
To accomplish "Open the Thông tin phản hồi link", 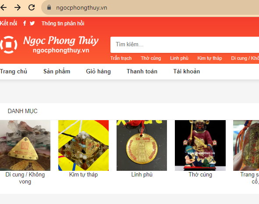I will pos(63,24).
